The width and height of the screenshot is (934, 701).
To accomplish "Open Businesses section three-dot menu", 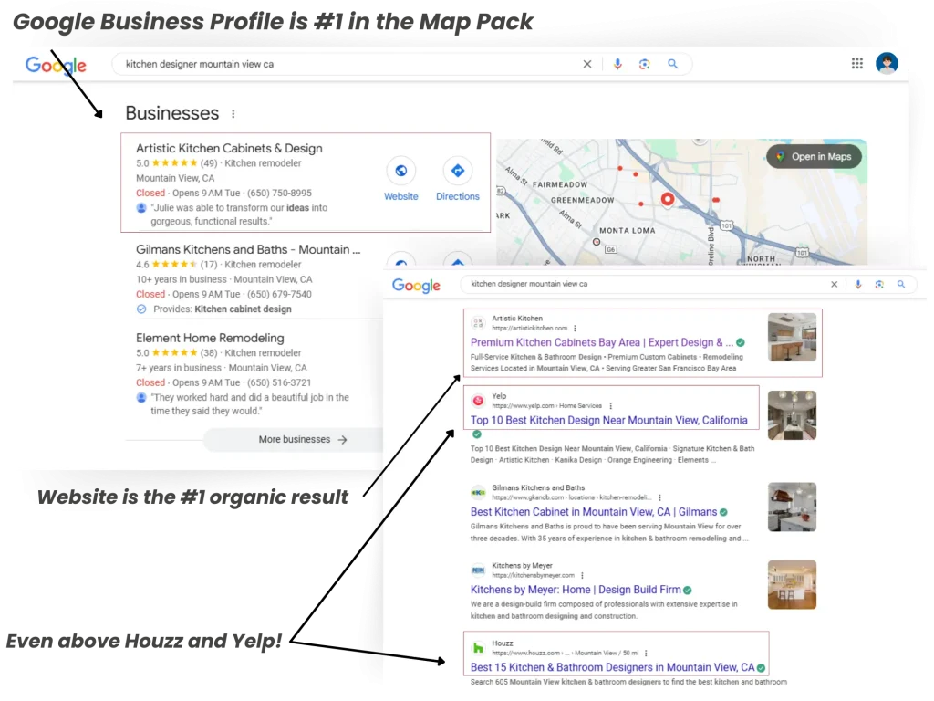I will coord(233,114).
